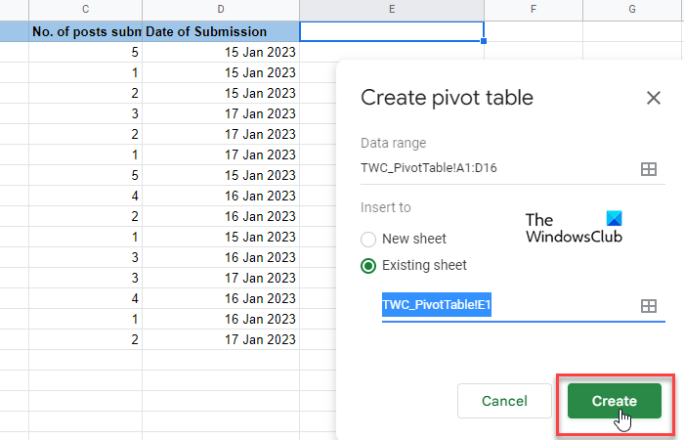This screenshot has width=684, height=440.
Task: Click the fill handle of cell E1
Action: [x=484, y=41]
